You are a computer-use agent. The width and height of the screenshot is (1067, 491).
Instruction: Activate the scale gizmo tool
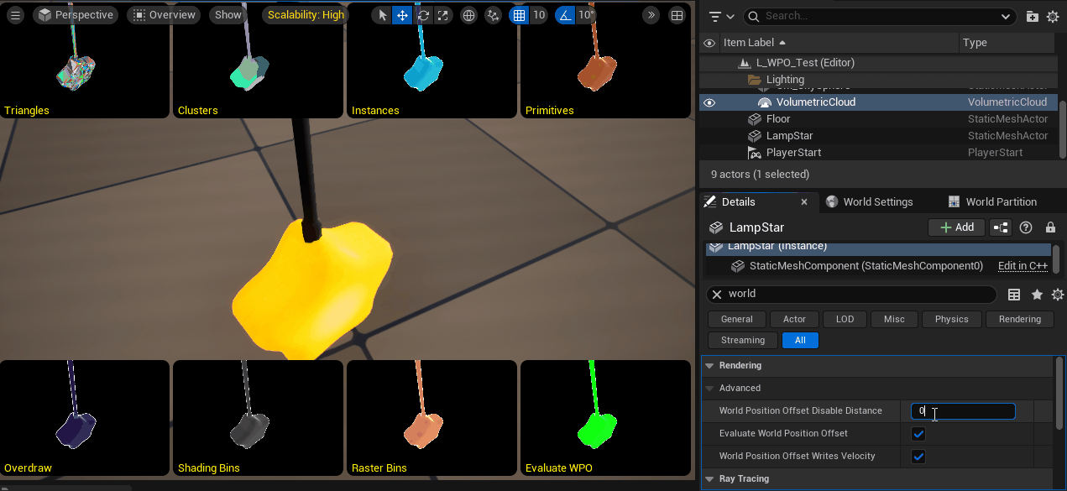point(443,15)
